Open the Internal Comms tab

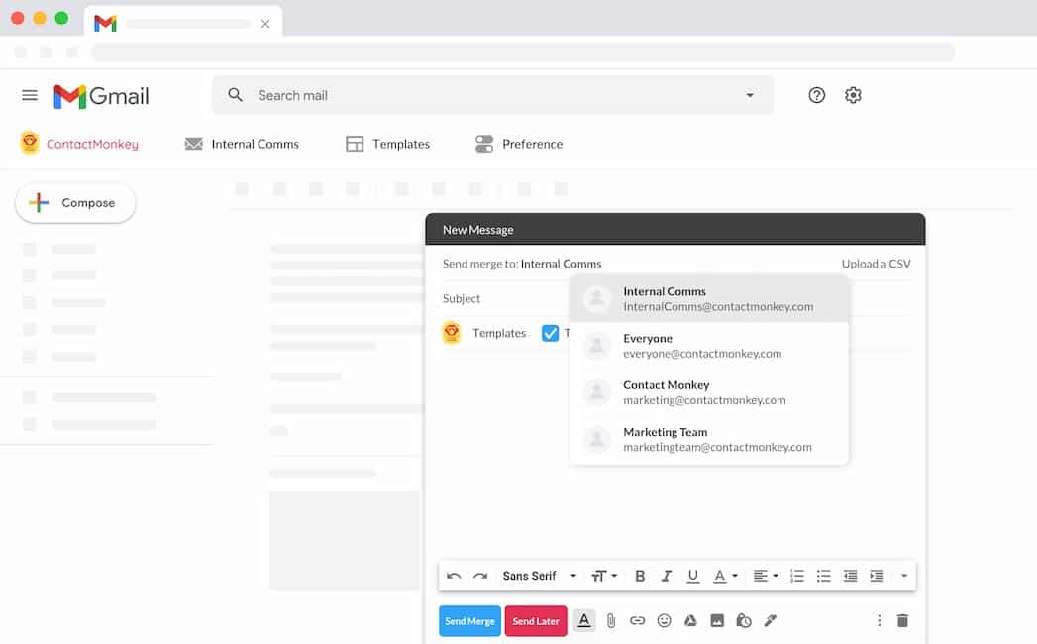pyautogui.click(x=242, y=144)
